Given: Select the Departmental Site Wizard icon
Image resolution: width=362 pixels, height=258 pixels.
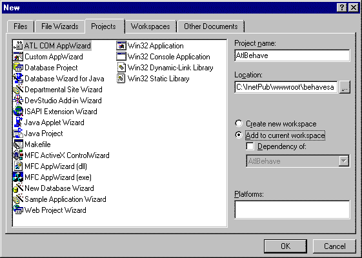Looking at the screenshot, I should pos(18,90).
